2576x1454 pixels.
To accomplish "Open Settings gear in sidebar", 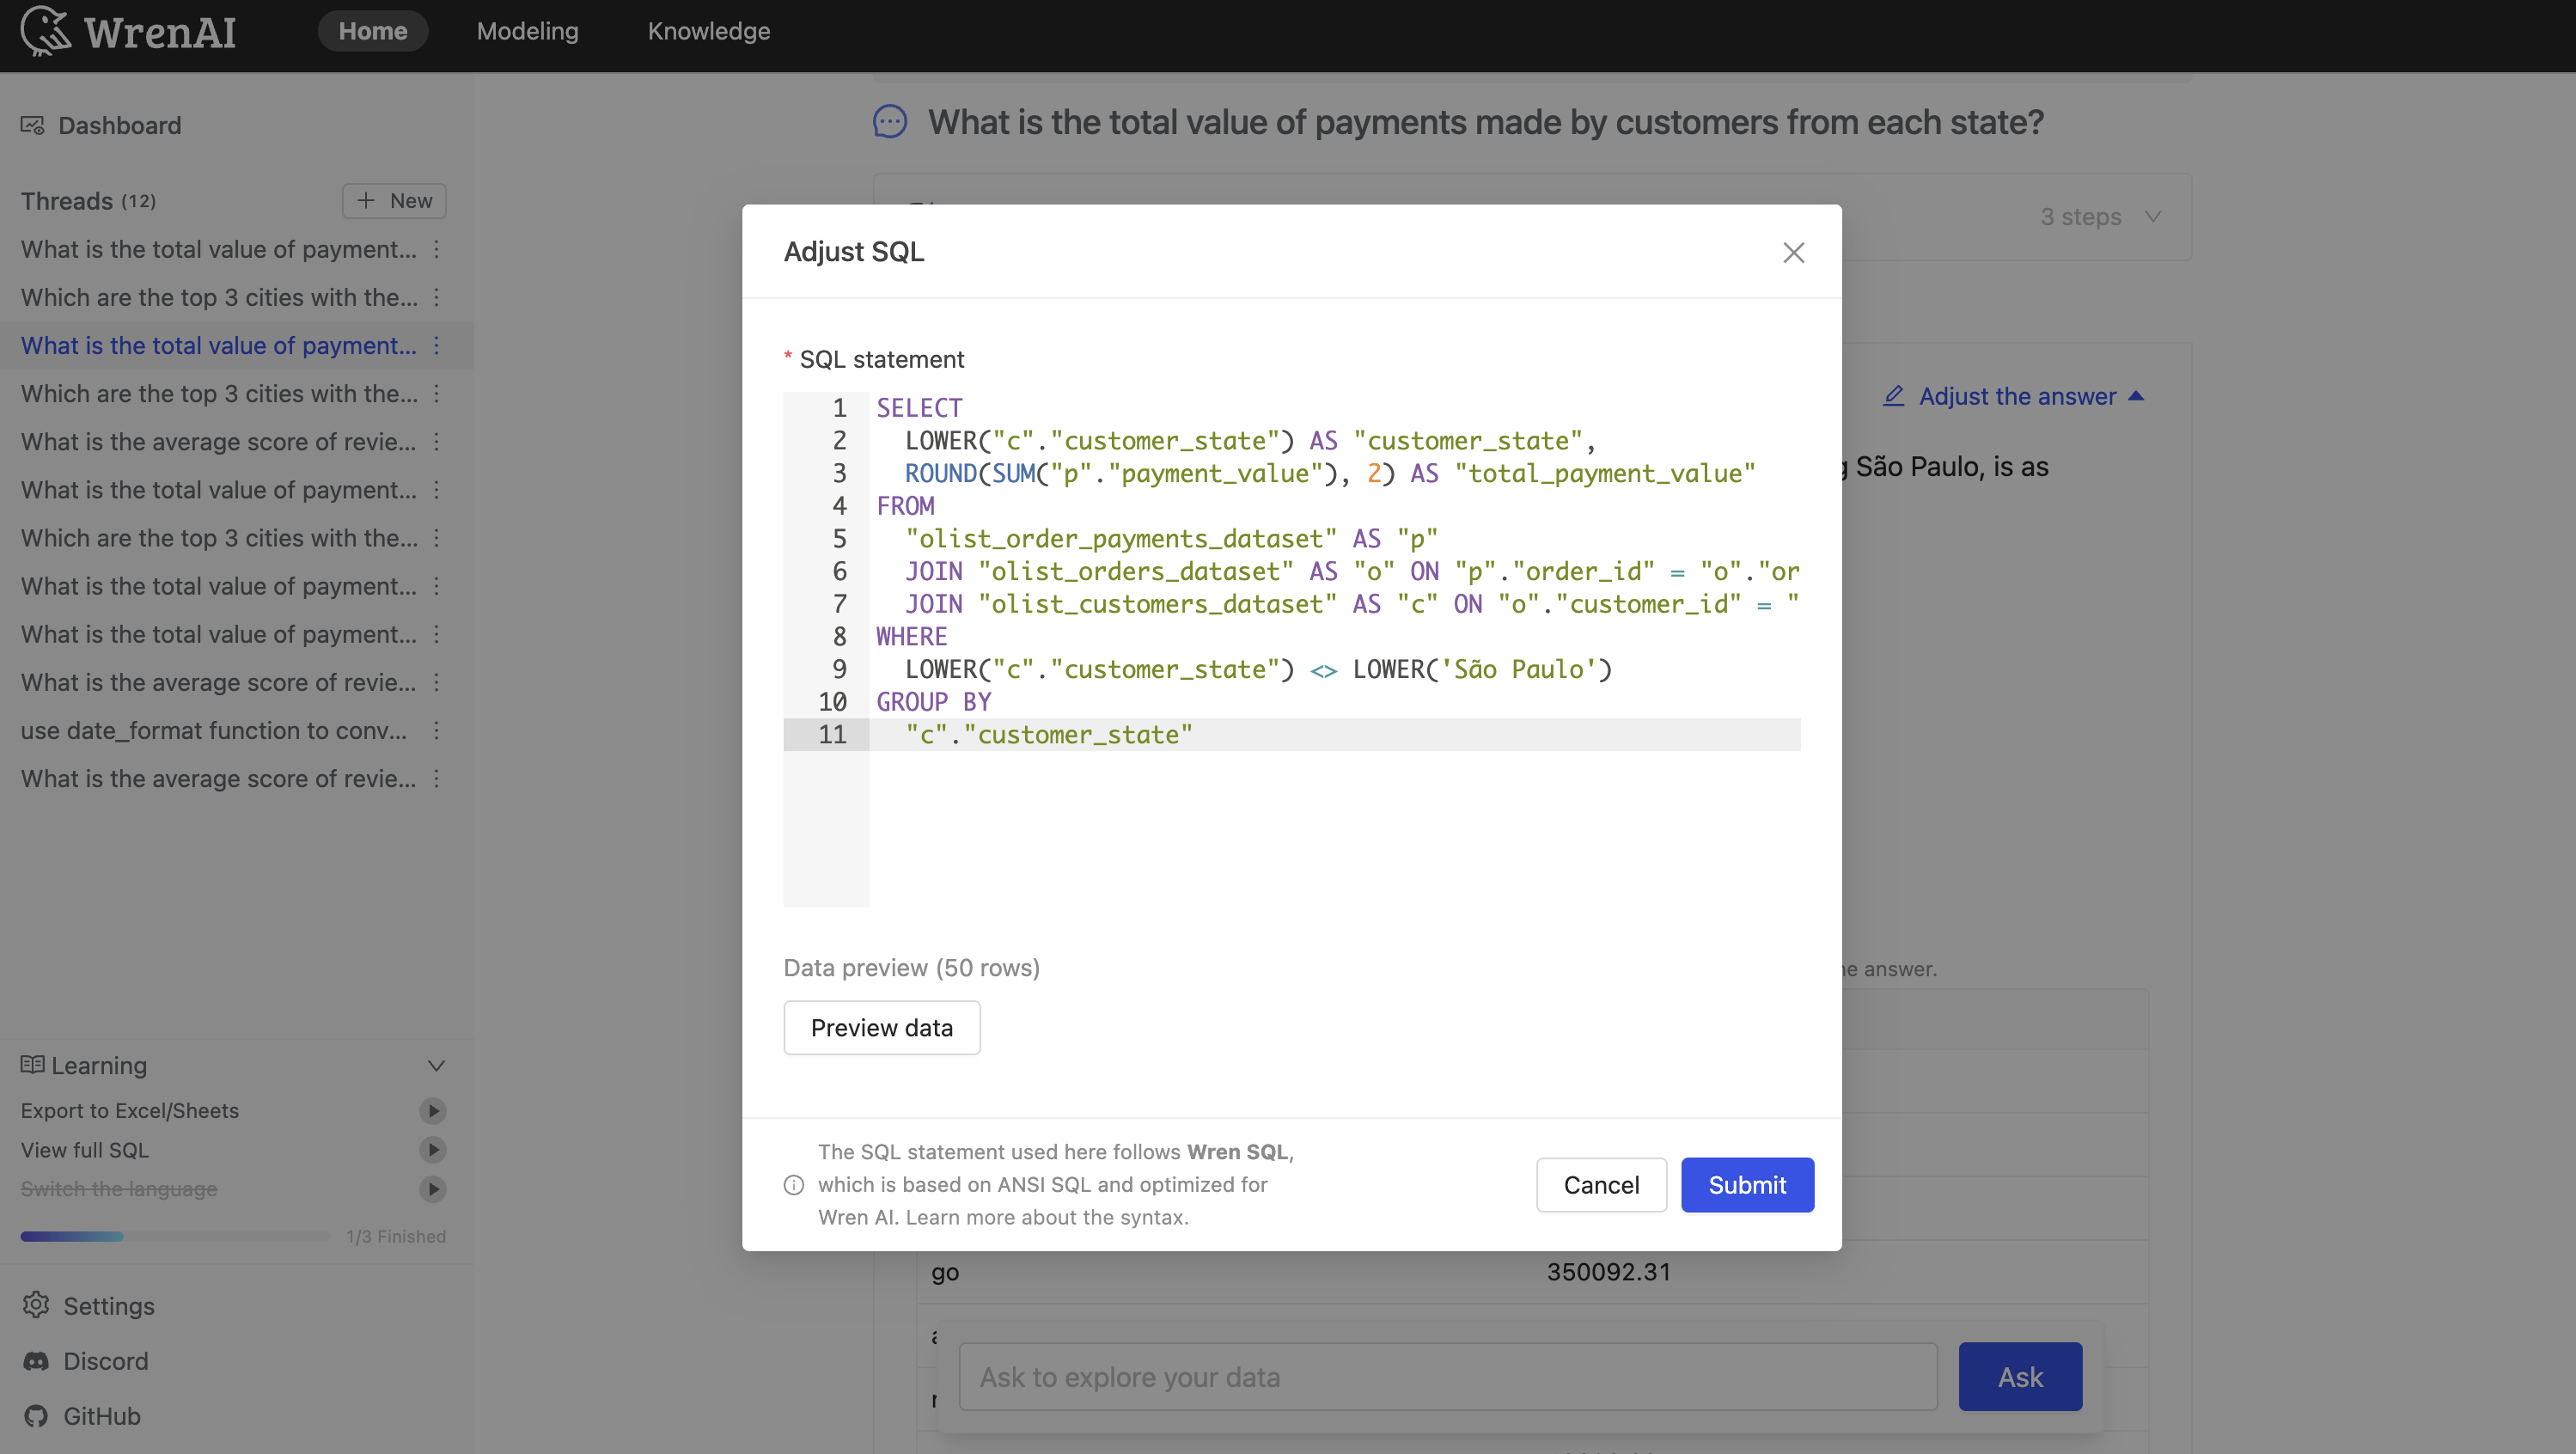I will [x=36, y=1305].
